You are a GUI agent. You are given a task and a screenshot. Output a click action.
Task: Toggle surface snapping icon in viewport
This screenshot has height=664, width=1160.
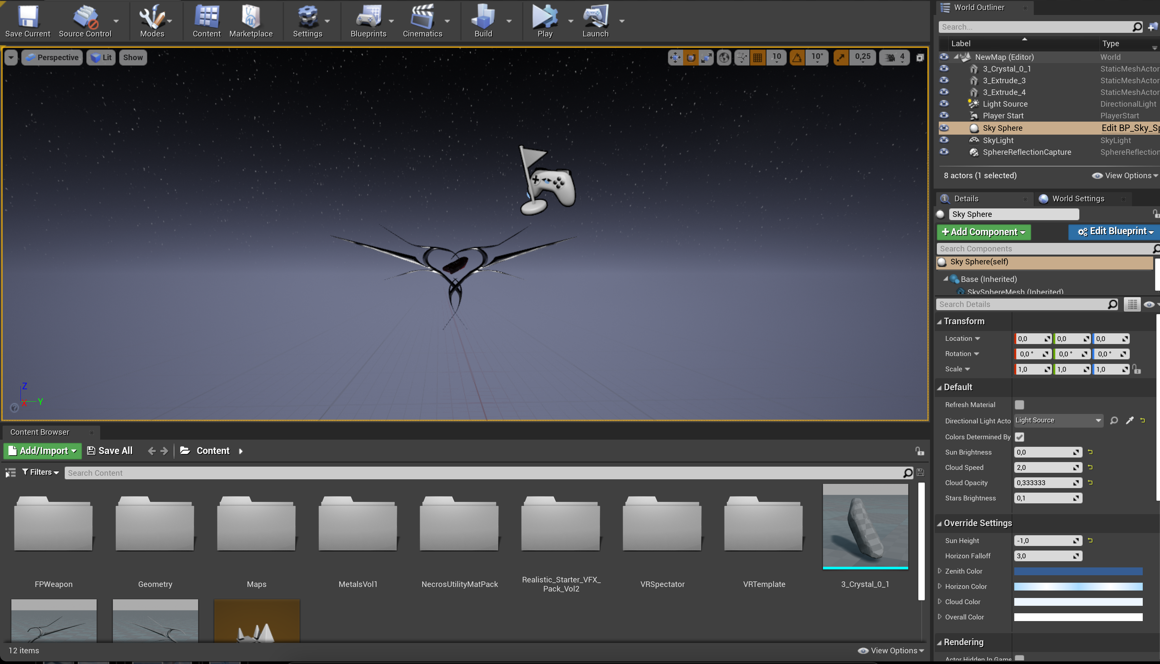tap(742, 58)
